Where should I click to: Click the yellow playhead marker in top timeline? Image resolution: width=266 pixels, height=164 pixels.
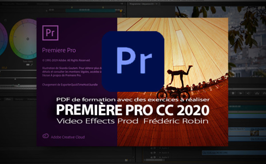[x=121, y=11]
